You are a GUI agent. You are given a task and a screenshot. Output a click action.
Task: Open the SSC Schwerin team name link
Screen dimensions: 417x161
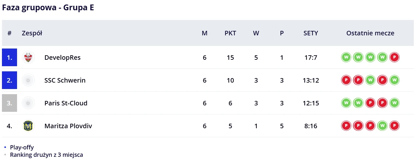[65, 80]
